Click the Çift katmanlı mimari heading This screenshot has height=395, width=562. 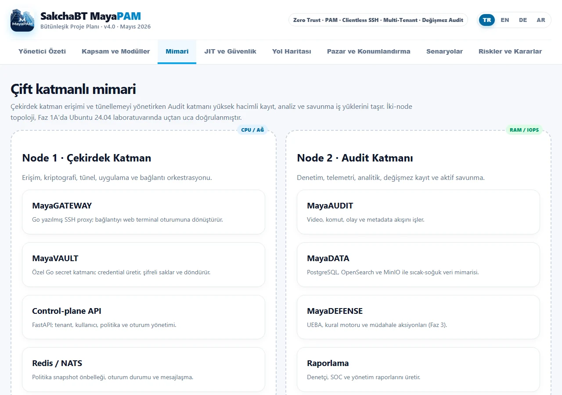click(73, 90)
